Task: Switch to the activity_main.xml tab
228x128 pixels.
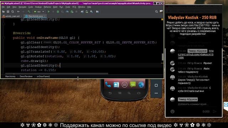Action: point(12,16)
